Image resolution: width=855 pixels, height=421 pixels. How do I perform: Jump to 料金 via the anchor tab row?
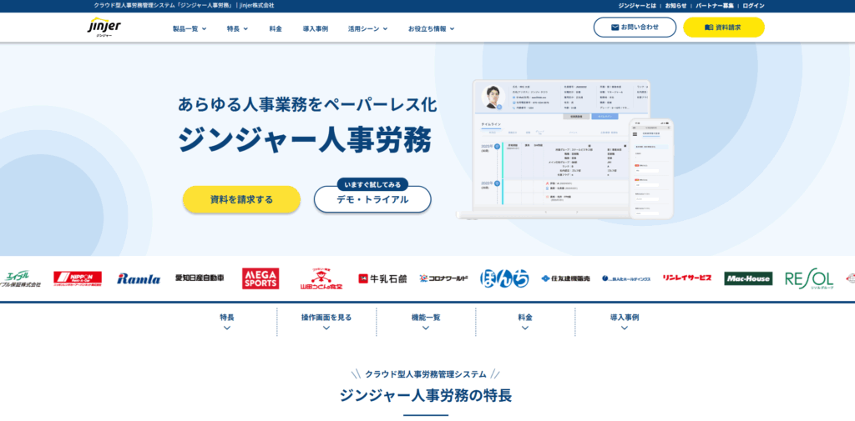click(x=525, y=321)
